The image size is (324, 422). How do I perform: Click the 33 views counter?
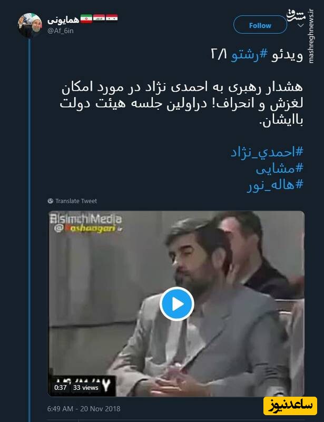tap(85, 388)
